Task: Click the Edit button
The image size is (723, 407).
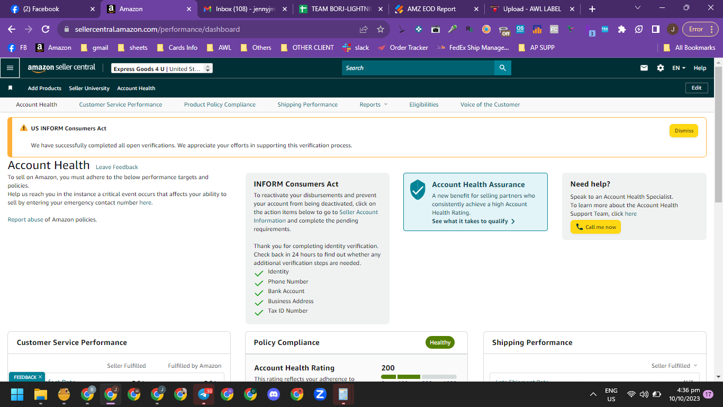Action: click(x=697, y=88)
